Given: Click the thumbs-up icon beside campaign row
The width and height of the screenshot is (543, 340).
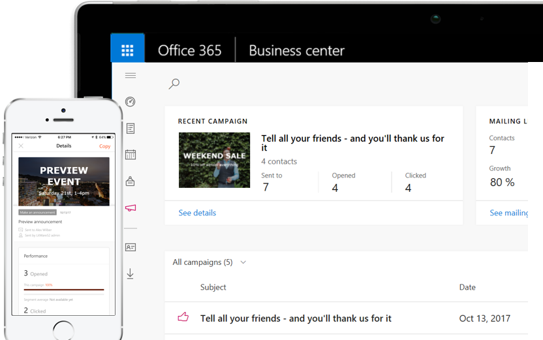Looking at the screenshot, I should [x=183, y=317].
